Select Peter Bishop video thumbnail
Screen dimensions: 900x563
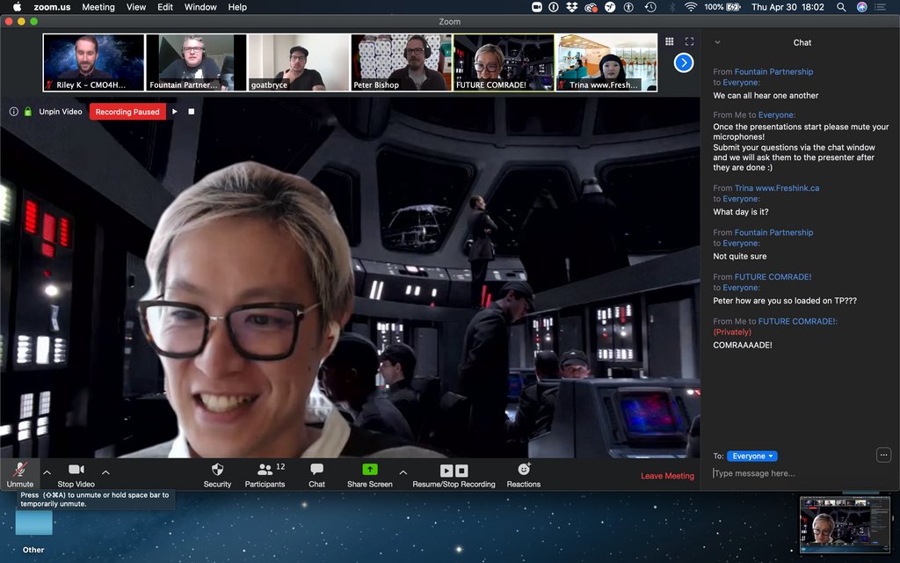[x=401, y=62]
